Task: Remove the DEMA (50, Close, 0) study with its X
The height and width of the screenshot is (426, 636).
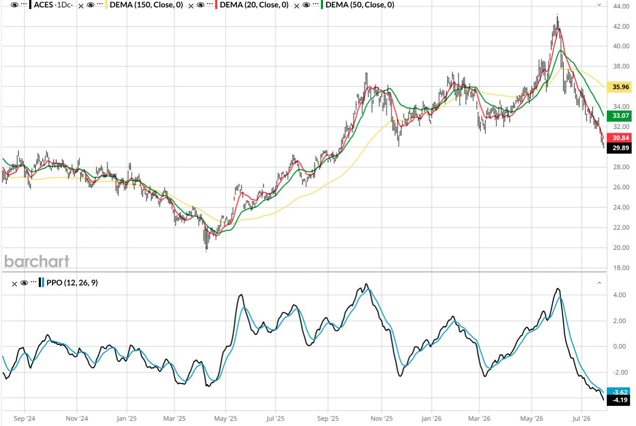Action: [296, 6]
